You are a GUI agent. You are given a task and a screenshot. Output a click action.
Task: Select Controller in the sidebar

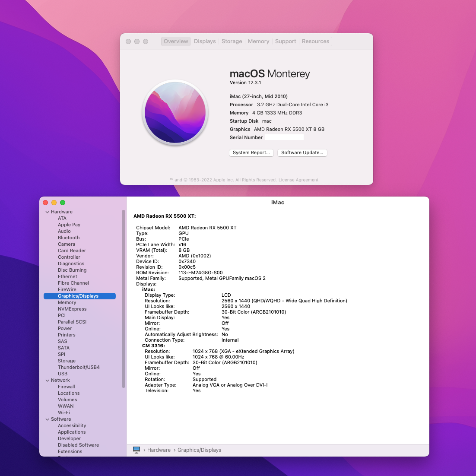69,257
